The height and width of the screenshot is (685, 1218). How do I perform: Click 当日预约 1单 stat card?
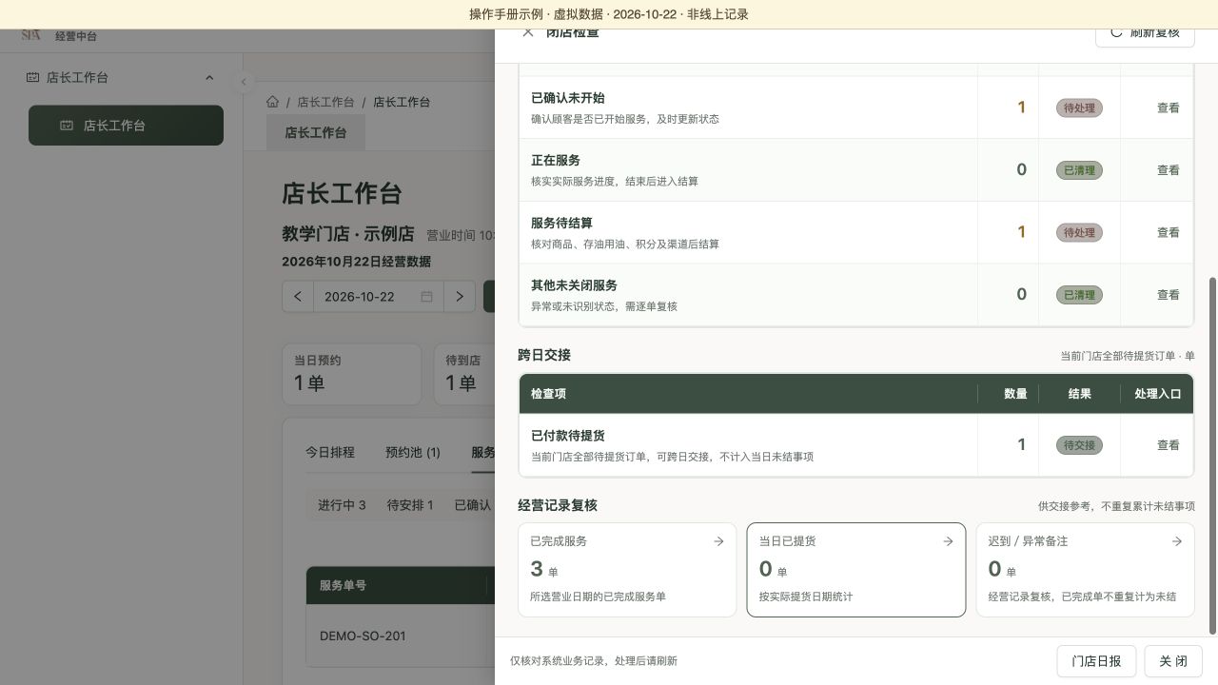tap(352, 374)
